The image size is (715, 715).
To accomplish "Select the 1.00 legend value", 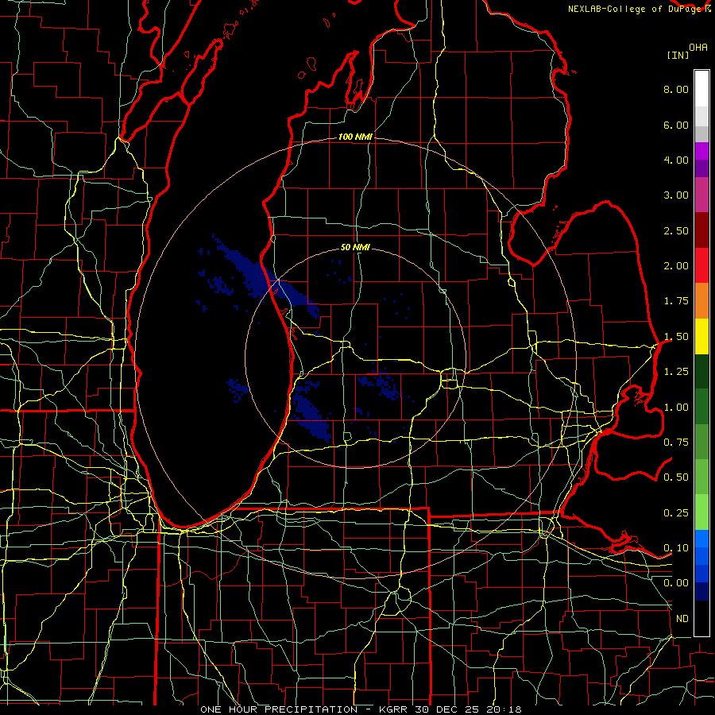I will pyautogui.click(x=676, y=408).
